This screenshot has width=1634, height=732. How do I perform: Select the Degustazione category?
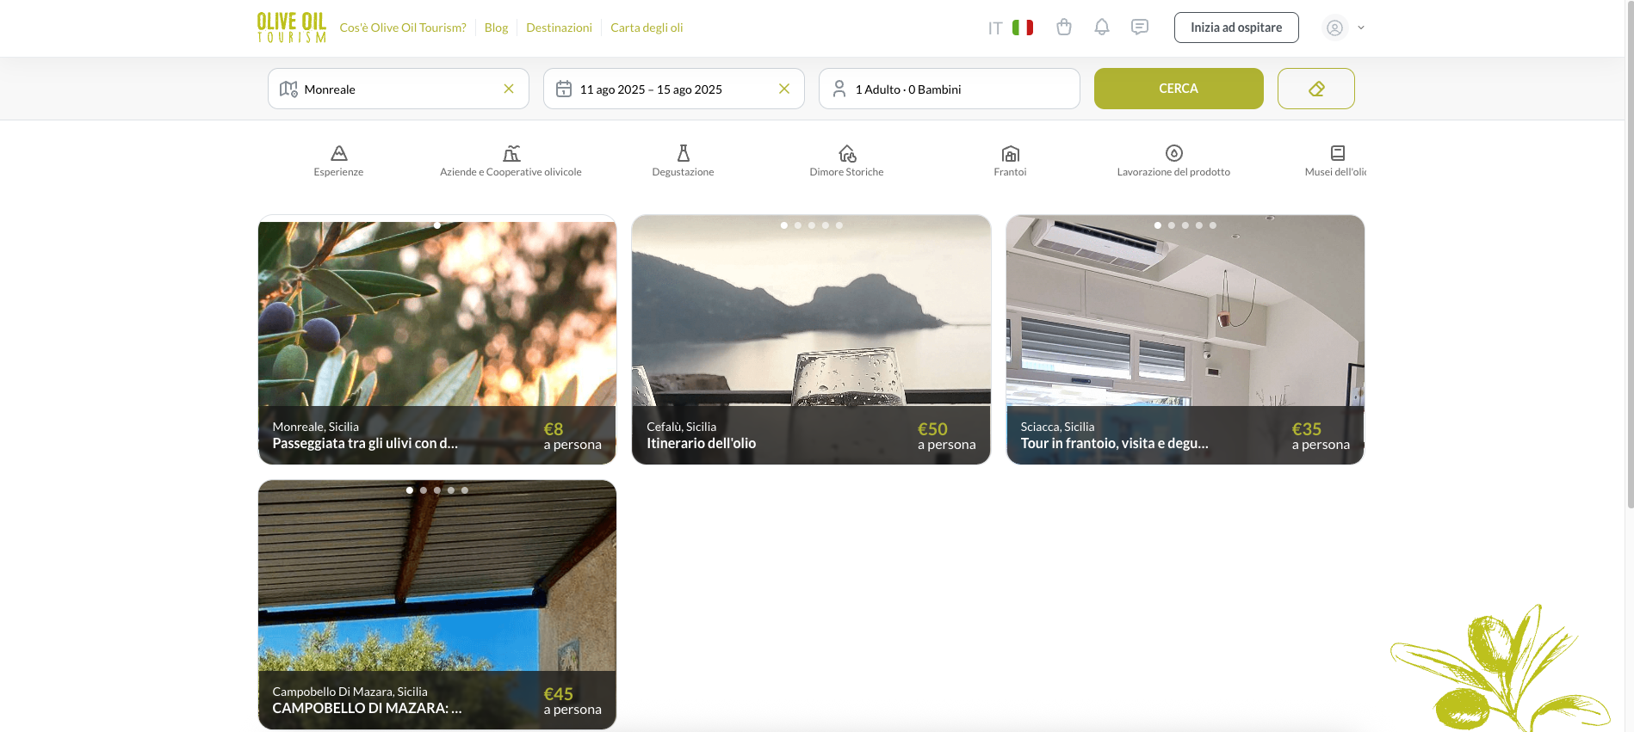[x=683, y=161]
